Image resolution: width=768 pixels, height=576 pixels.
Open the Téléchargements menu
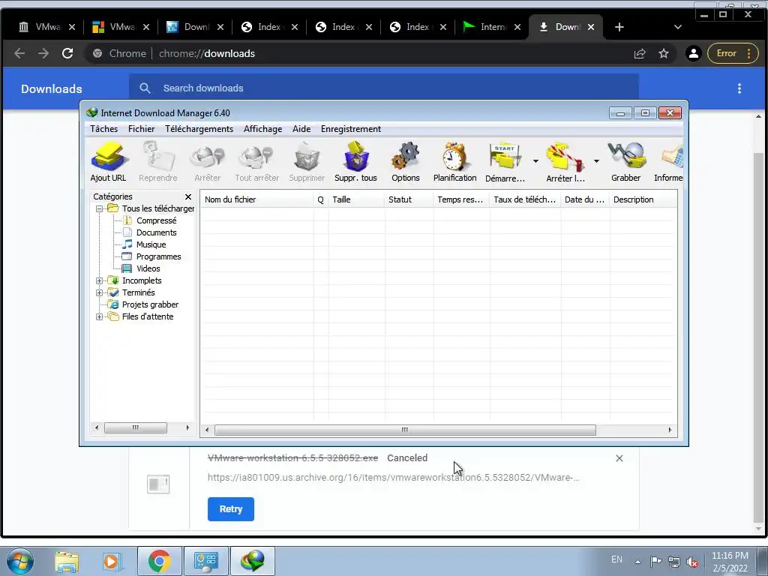click(x=199, y=129)
